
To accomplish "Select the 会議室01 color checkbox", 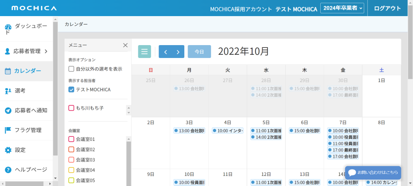I will pyautogui.click(x=71, y=139).
